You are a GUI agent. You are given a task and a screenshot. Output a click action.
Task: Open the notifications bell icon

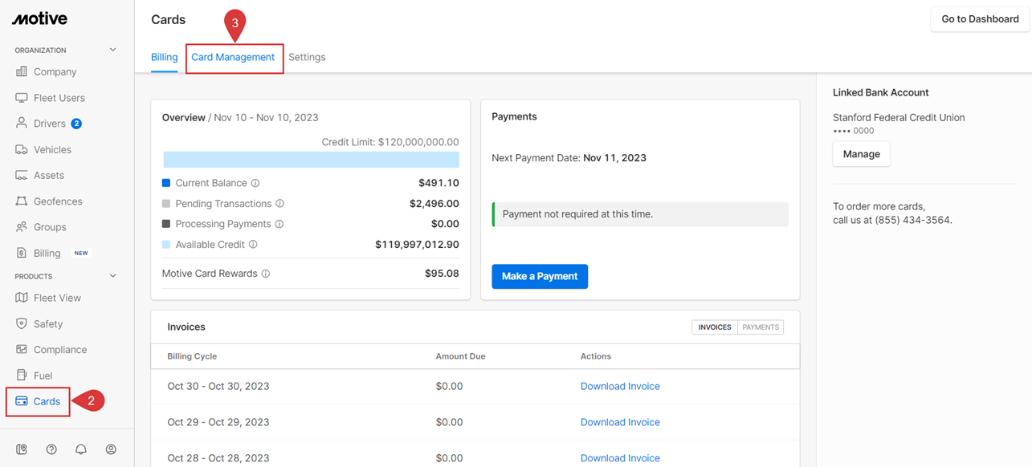coord(81,449)
